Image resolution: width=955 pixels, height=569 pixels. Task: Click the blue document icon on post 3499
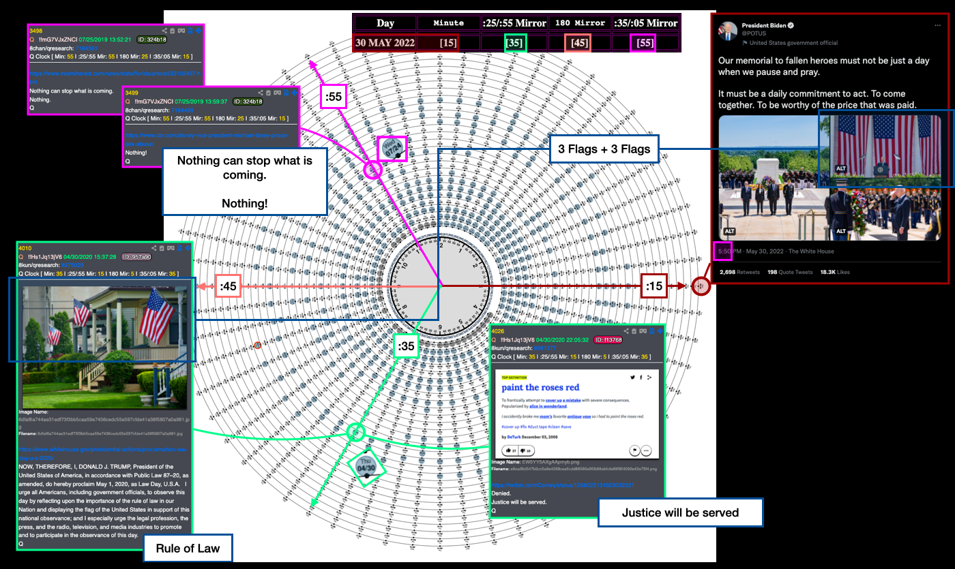tap(286, 93)
